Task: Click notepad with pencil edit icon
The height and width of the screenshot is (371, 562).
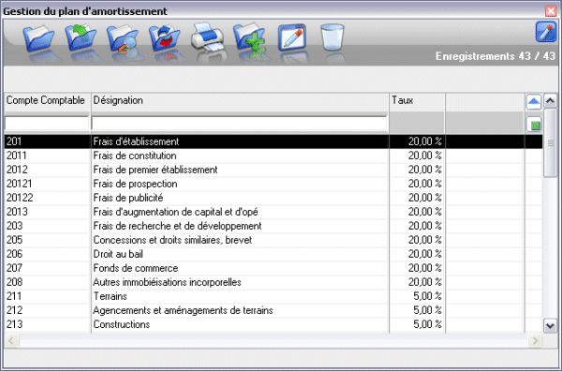Action: coord(292,37)
